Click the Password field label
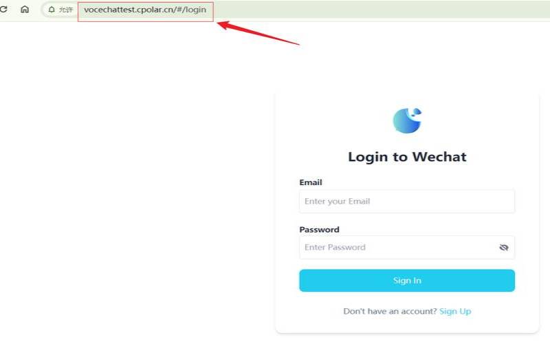The height and width of the screenshot is (344, 550). (319, 230)
